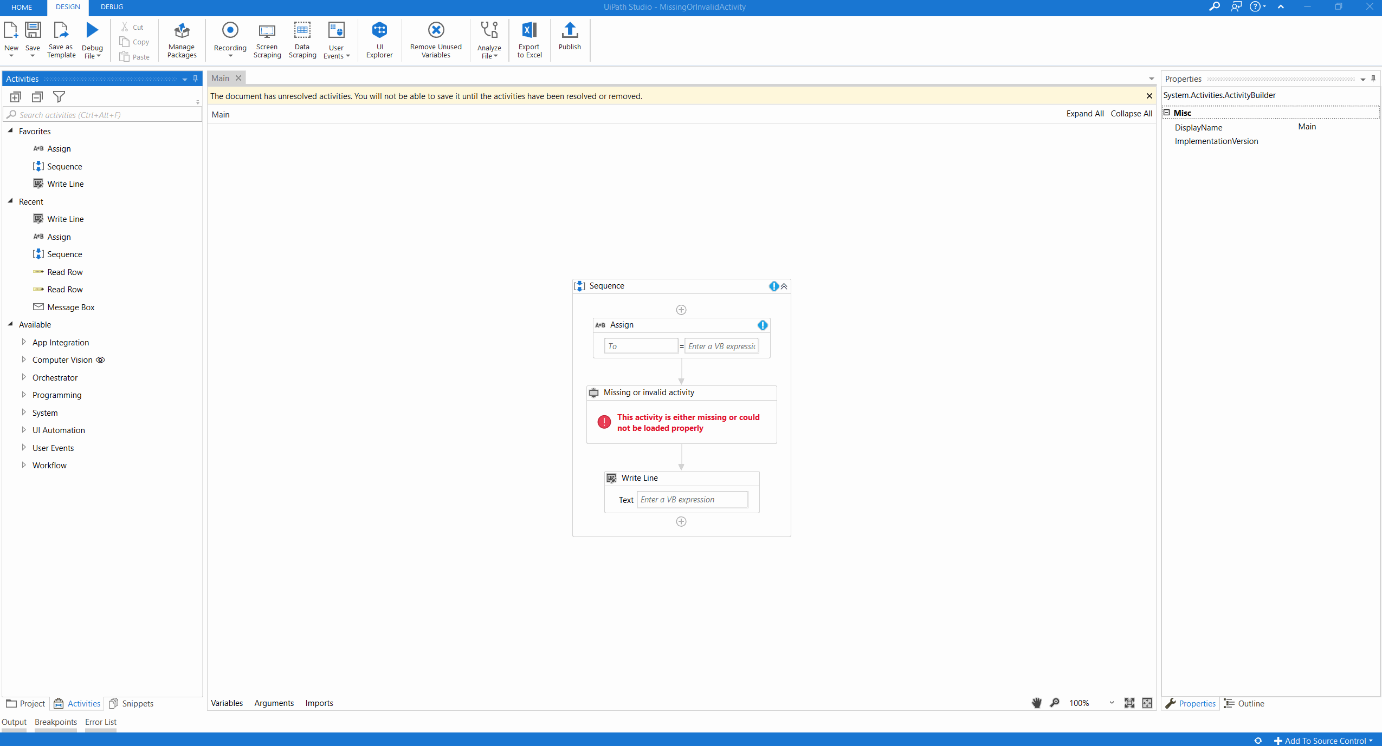The image size is (1382, 746).
Task: Expand the UI Automation category
Action: [57, 430]
